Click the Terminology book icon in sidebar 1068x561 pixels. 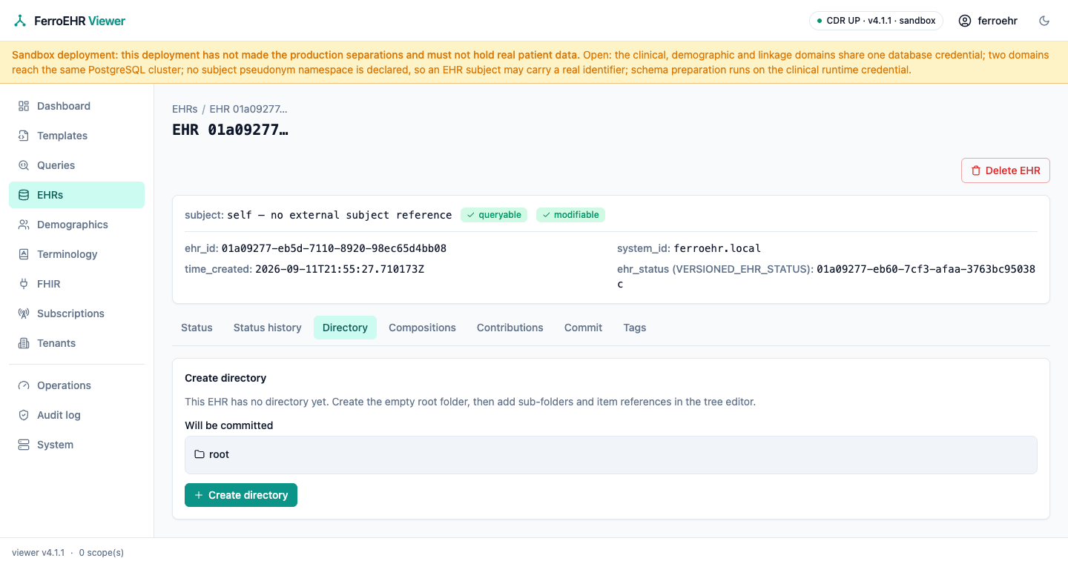[24, 254]
